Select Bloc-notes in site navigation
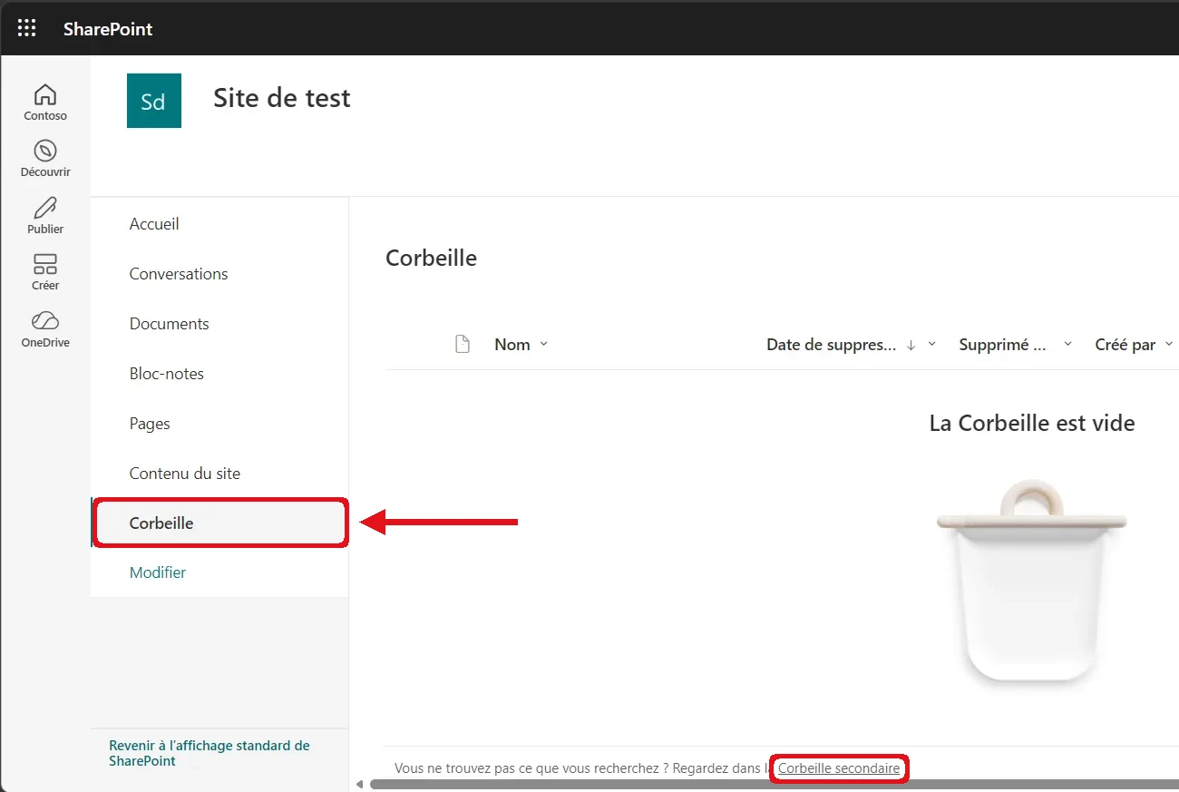 [167, 374]
